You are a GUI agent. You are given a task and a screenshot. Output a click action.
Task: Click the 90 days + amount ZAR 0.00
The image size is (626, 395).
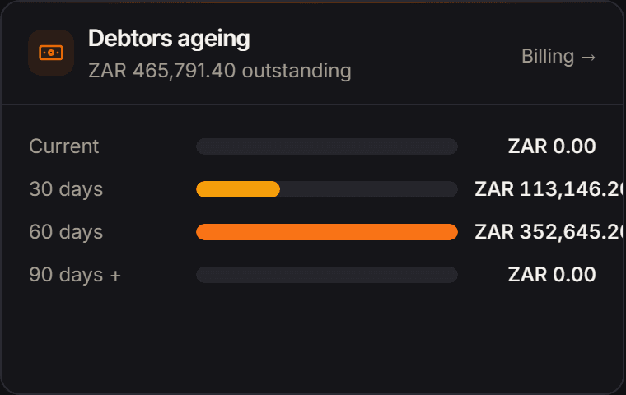[552, 275]
